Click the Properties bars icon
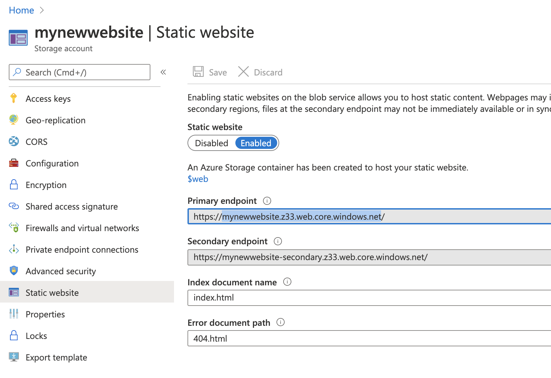 14,314
